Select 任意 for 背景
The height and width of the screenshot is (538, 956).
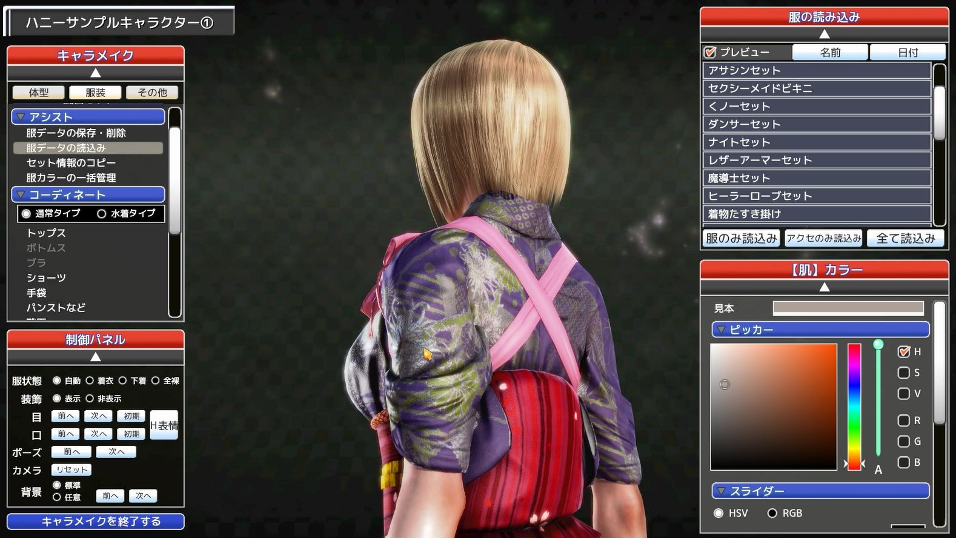pyautogui.click(x=57, y=497)
